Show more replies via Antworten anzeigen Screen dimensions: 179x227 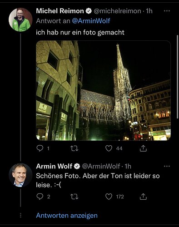[67, 216]
